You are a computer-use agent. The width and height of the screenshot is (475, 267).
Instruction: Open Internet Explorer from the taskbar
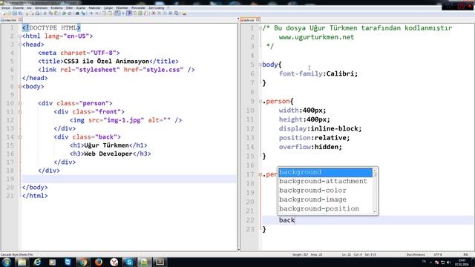37,262
